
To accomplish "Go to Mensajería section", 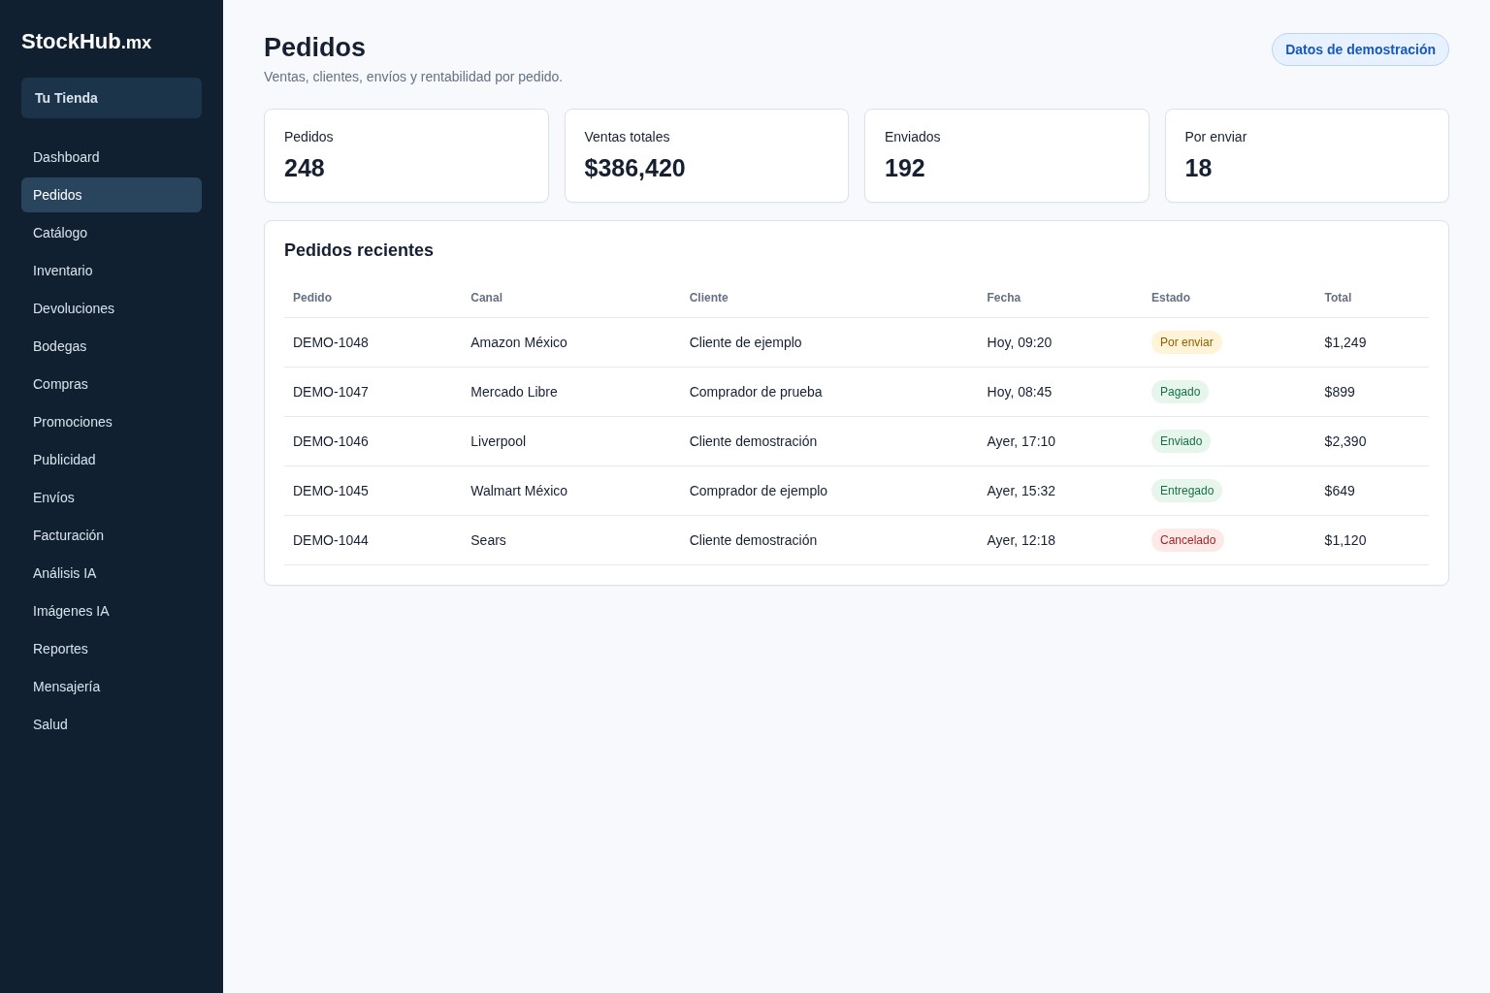I will (x=112, y=687).
